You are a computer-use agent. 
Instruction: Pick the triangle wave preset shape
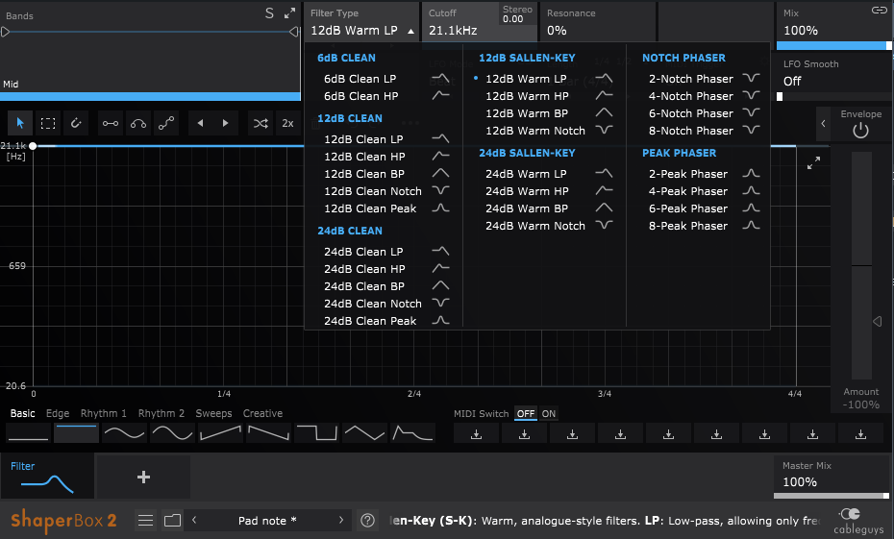click(364, 433)
